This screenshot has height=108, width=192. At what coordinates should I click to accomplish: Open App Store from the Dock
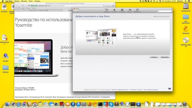point(79,104)
